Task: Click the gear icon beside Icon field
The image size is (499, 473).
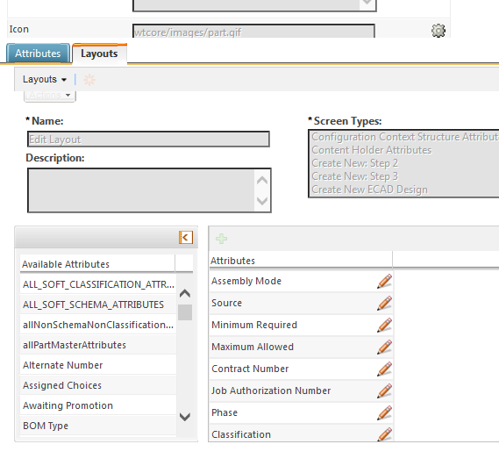Action: click(x=438, y=31)
